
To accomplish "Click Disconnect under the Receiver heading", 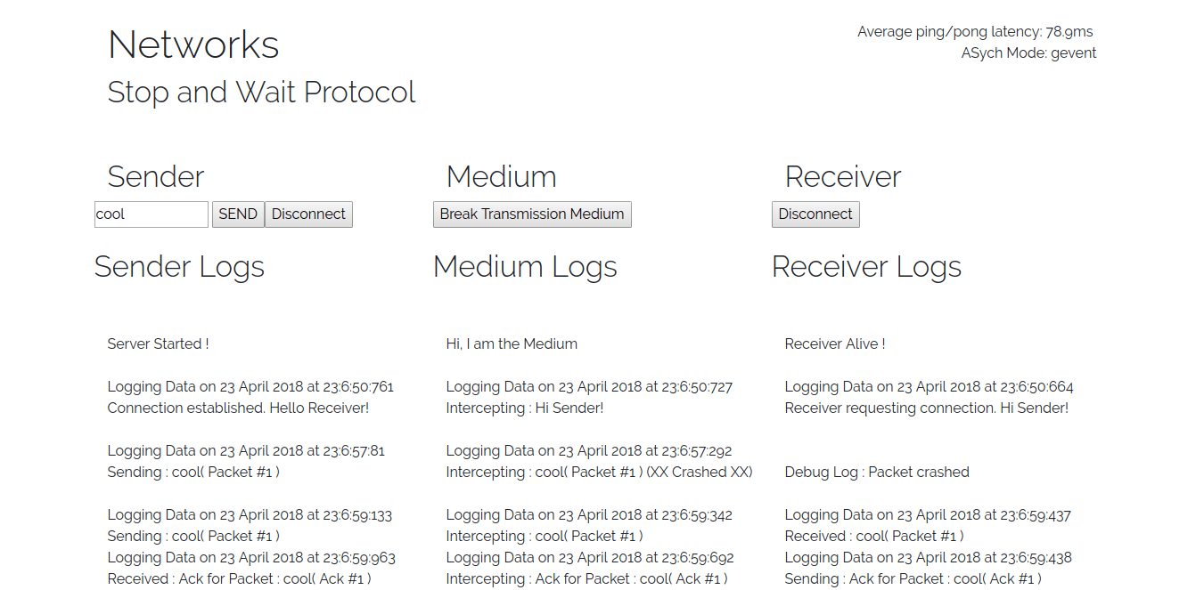I will (x=815, y=214).
